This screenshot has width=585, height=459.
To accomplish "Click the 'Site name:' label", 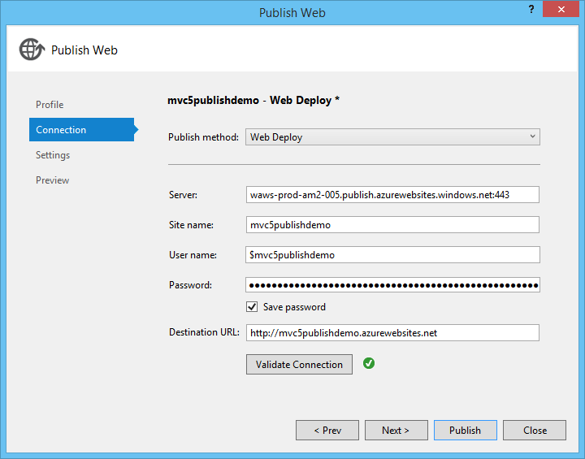I will (191, 225).
